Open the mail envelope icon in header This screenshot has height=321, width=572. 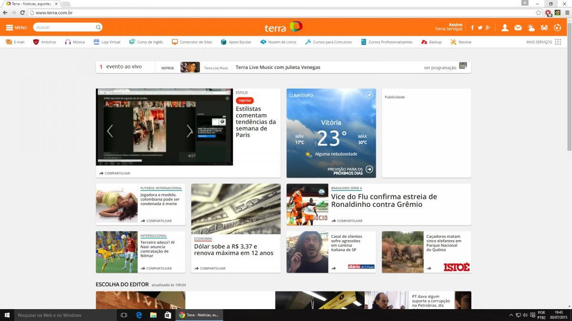point(518,28)
